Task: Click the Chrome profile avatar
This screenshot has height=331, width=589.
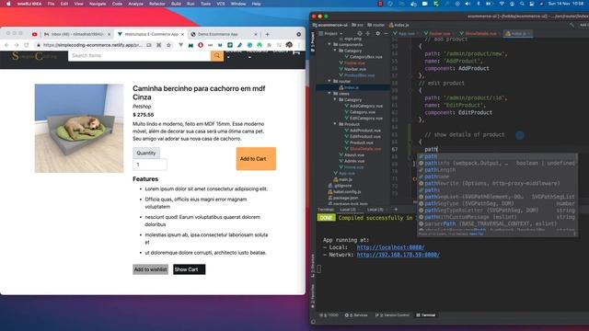Action: tap(289, 45)
